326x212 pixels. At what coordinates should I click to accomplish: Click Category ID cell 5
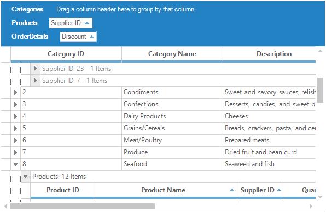click(71, 128)
